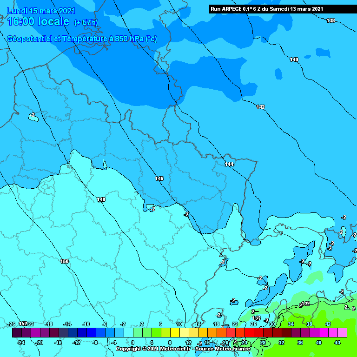The image size is (357, 357).
Task: Click the 140 contour label
Action: [294, 59]
